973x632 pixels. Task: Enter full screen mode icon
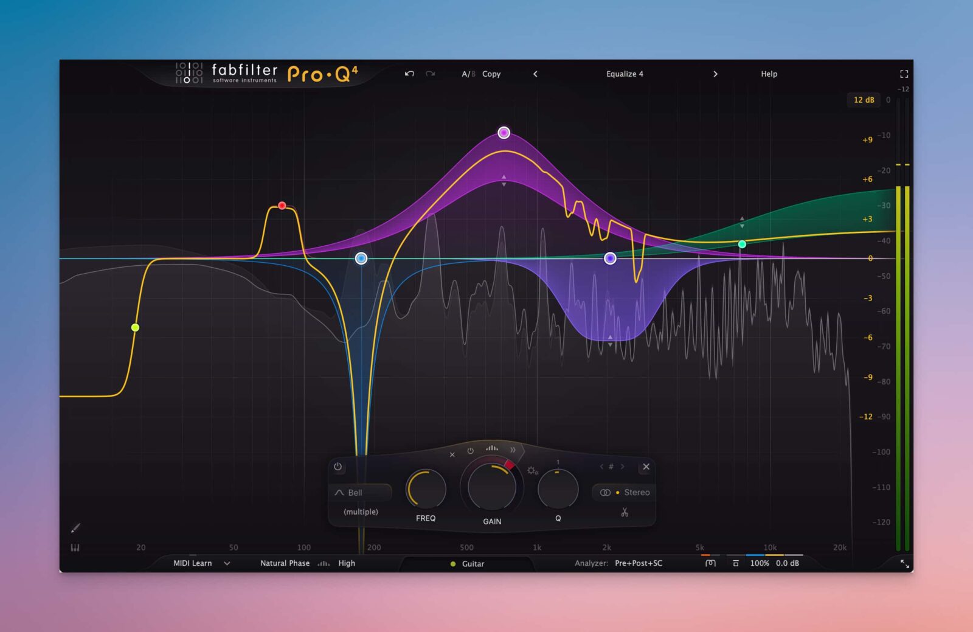click(904, 74)
